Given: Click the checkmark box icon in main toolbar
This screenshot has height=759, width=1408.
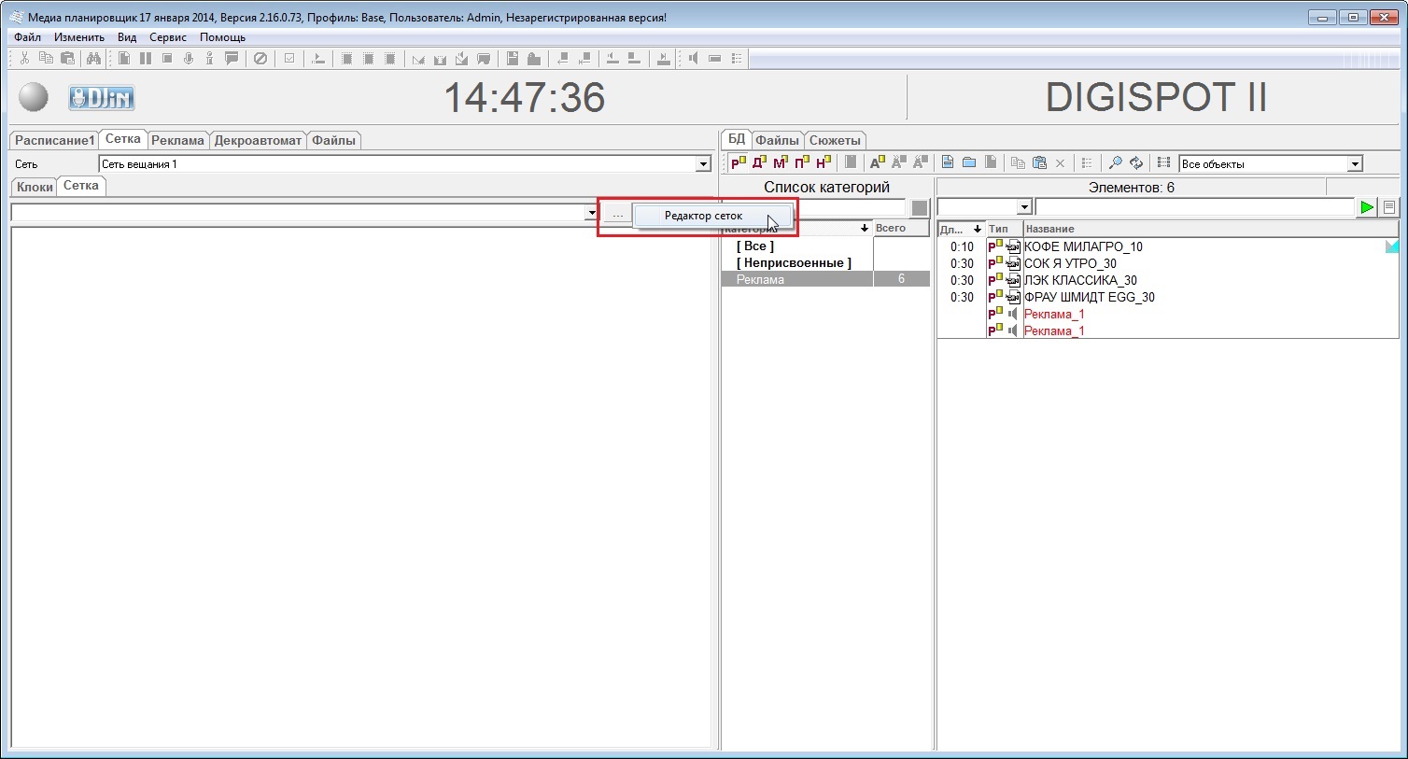Looking at the screenshot, I should pyautogui.click(x=289, y=58).
